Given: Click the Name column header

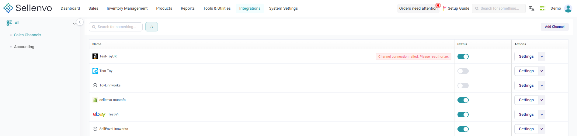Looking at the screenshot, I should click(x=97, y=44).
